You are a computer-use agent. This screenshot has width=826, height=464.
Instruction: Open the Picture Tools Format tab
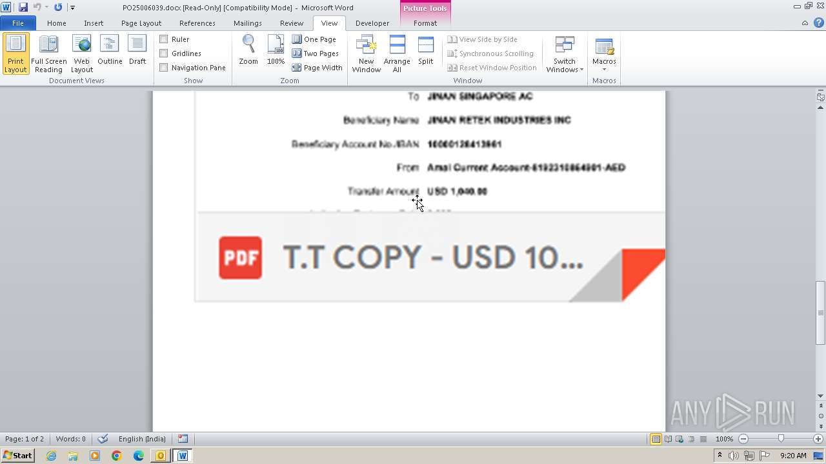pyautogui.click(x=425, y=23)
